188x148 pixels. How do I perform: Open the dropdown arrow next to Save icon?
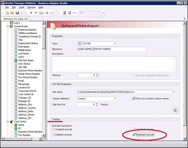(x=21, y=13)
